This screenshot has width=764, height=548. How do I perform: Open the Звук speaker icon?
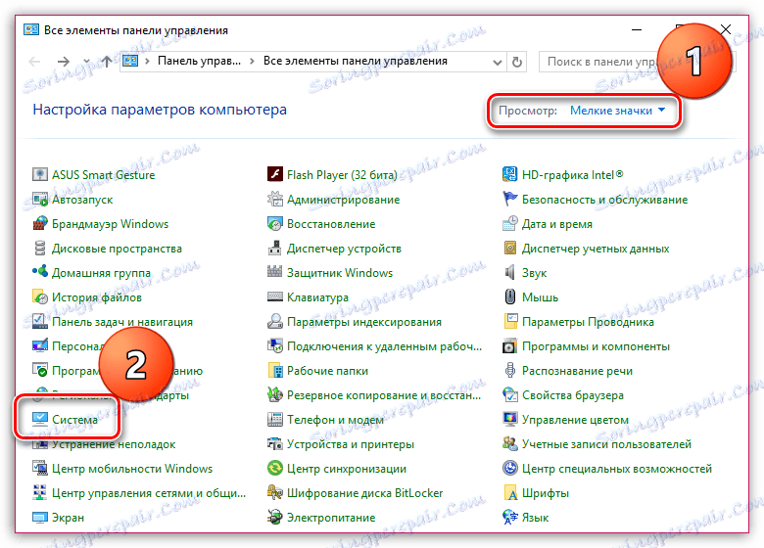pos(509,273)
